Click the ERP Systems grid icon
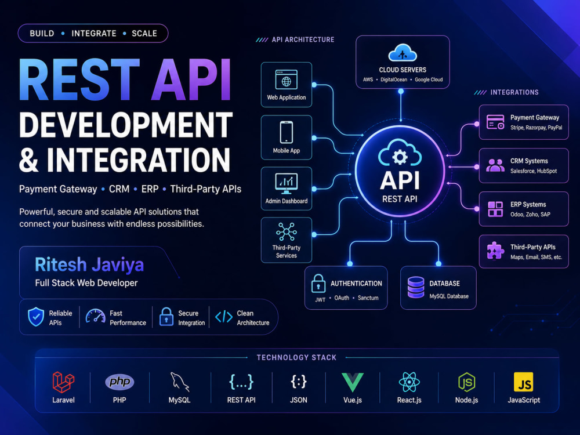The image size is (580, 435). pyautogui.click(x=495, y=209)
